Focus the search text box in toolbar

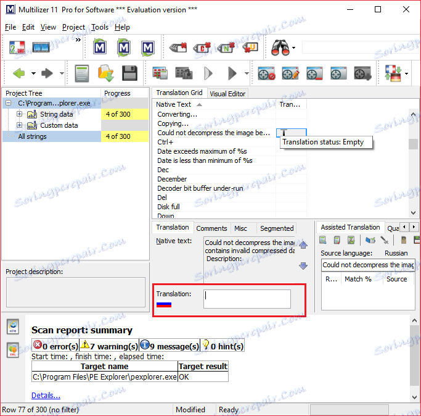click(360, 48)
